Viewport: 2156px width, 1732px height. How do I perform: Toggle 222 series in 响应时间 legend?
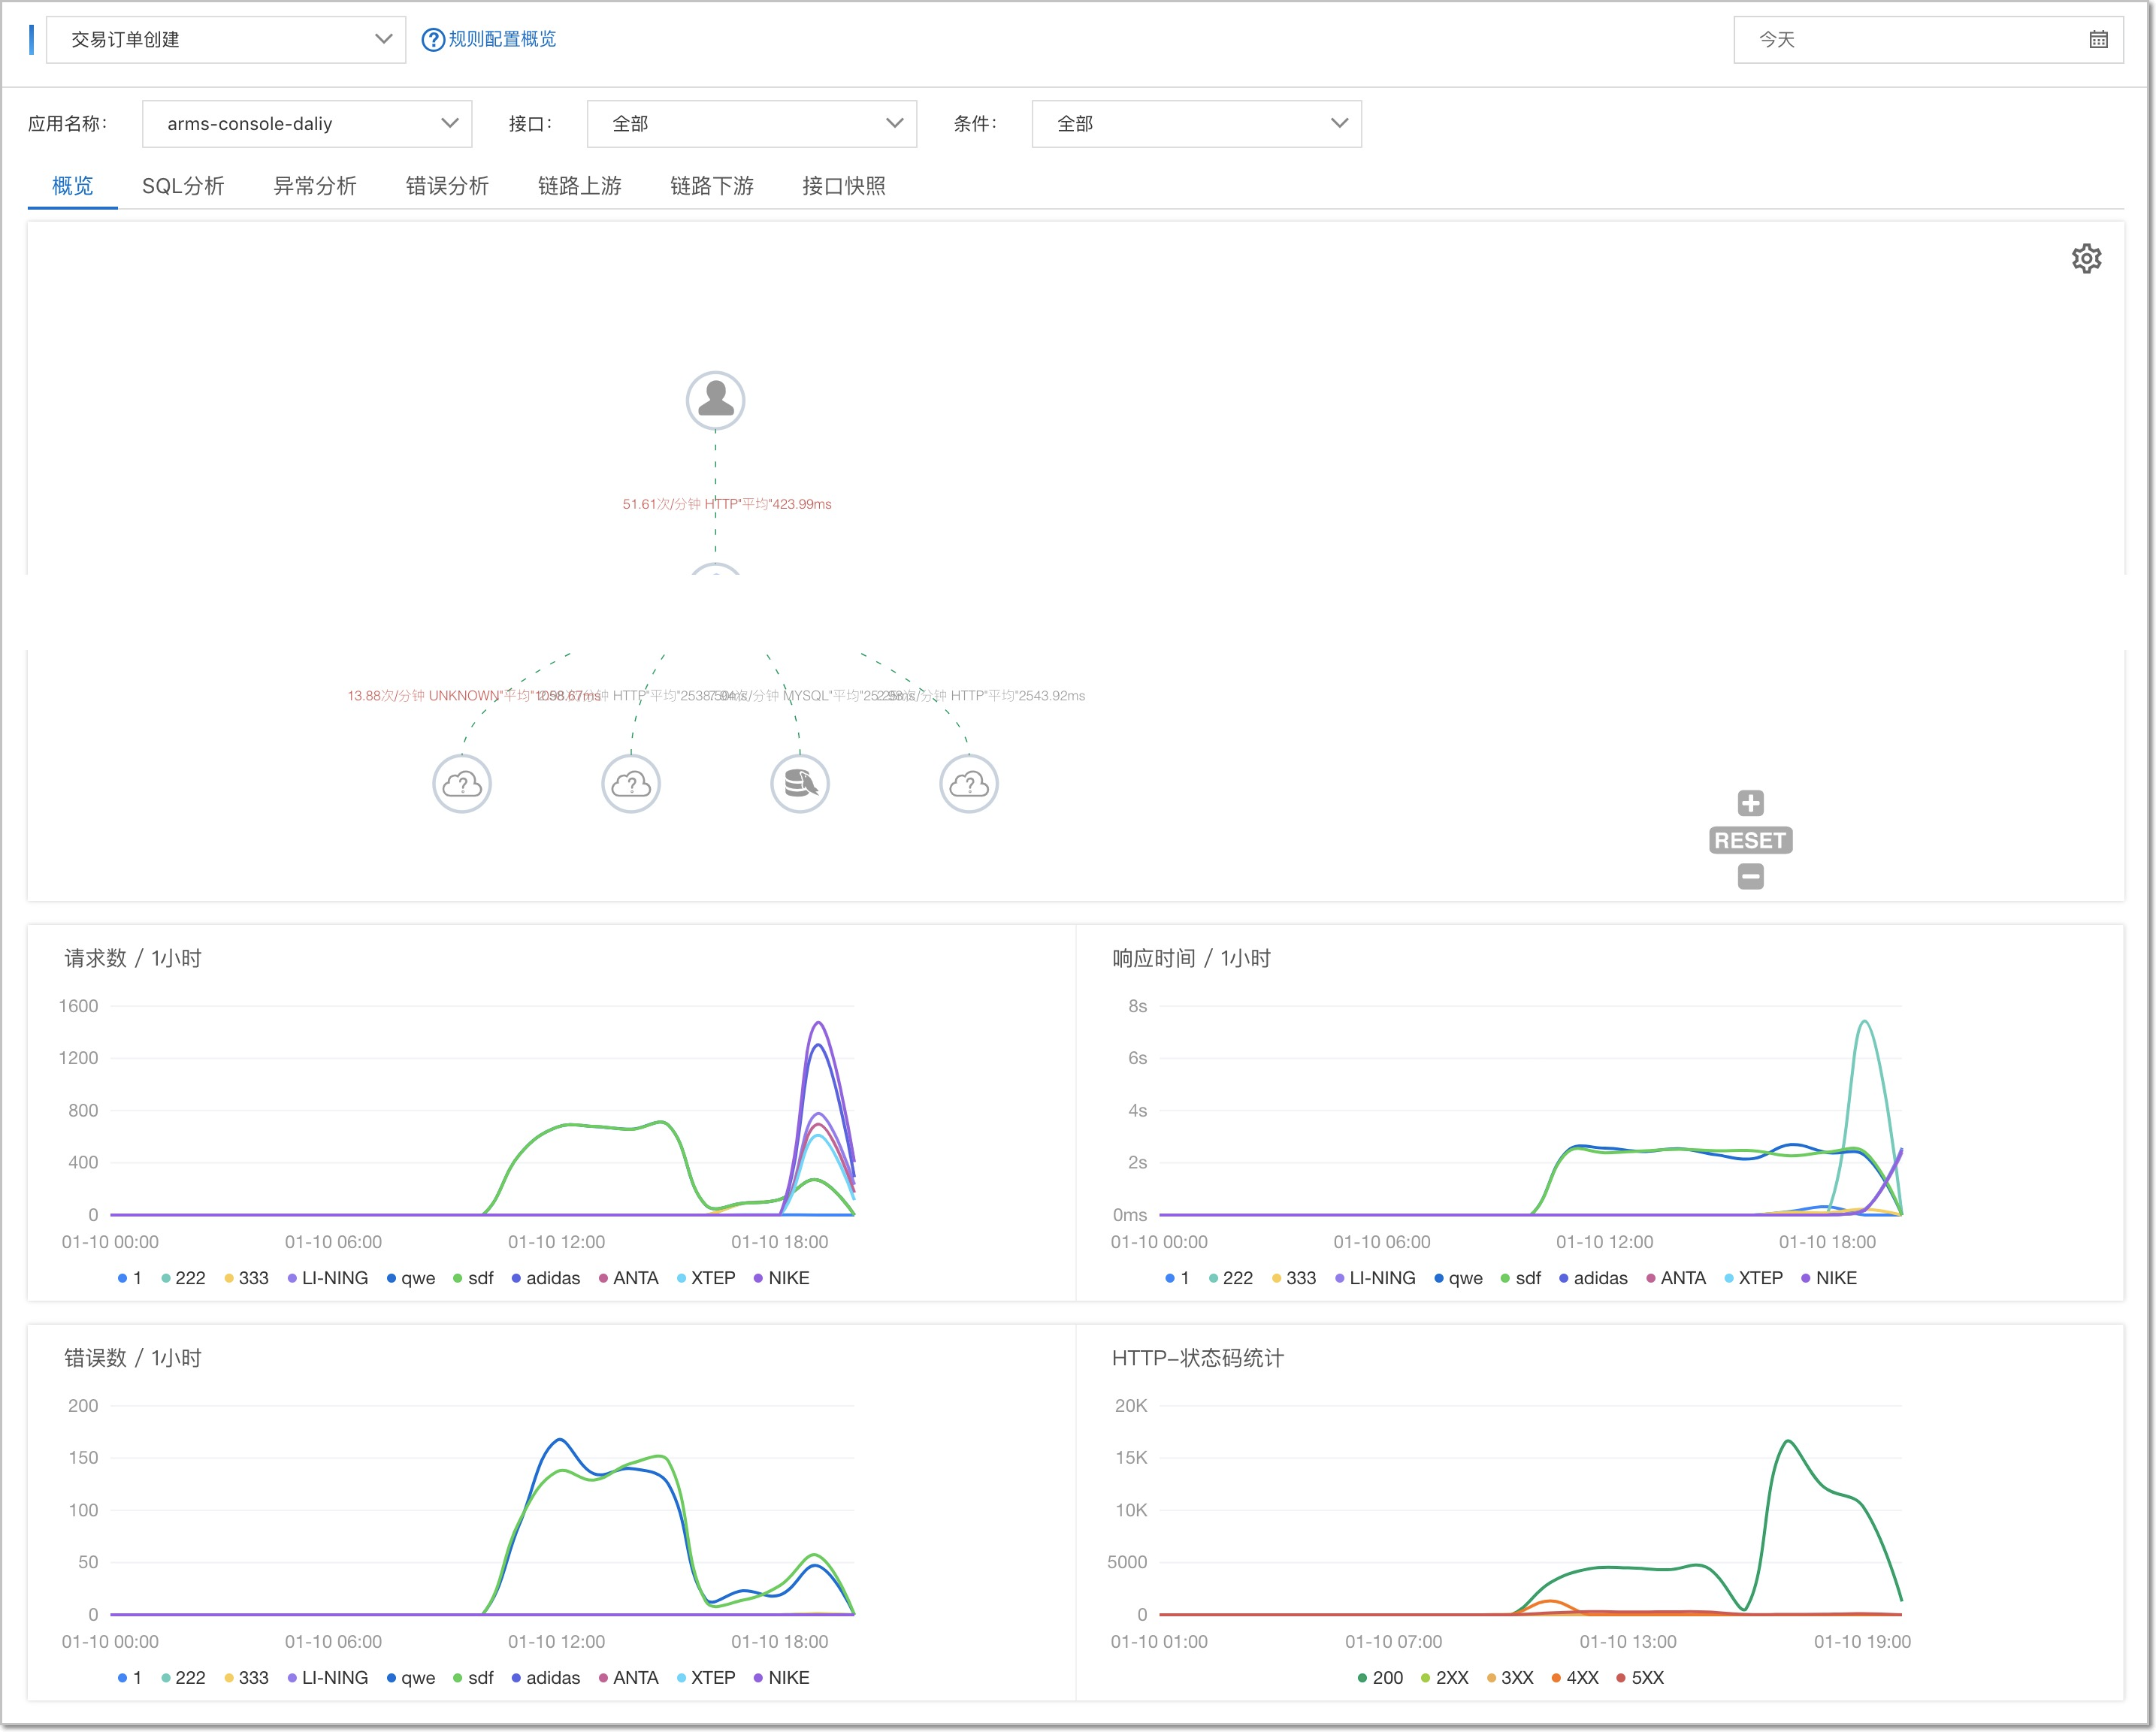point(1230,1278)
